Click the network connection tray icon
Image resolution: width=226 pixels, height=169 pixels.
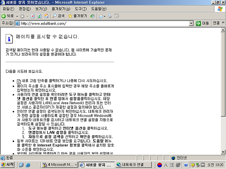[198, 165]
